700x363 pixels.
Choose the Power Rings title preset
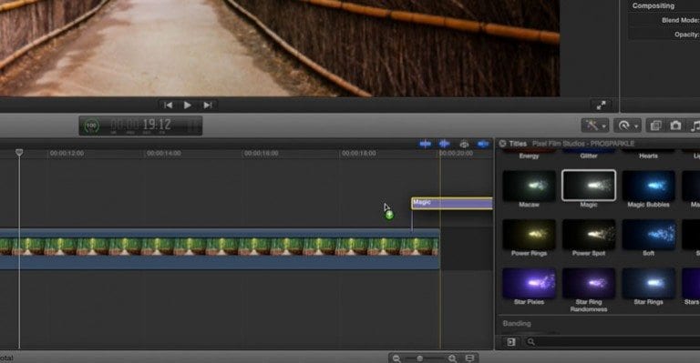pos(529,235)
